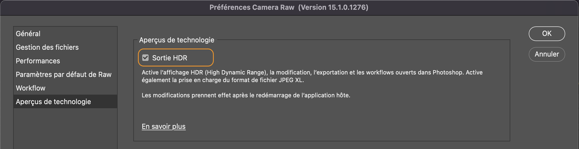579x149 pixels.
Task: Click the "Préférences Camera Raw" window title
Action: coord(252,7)
